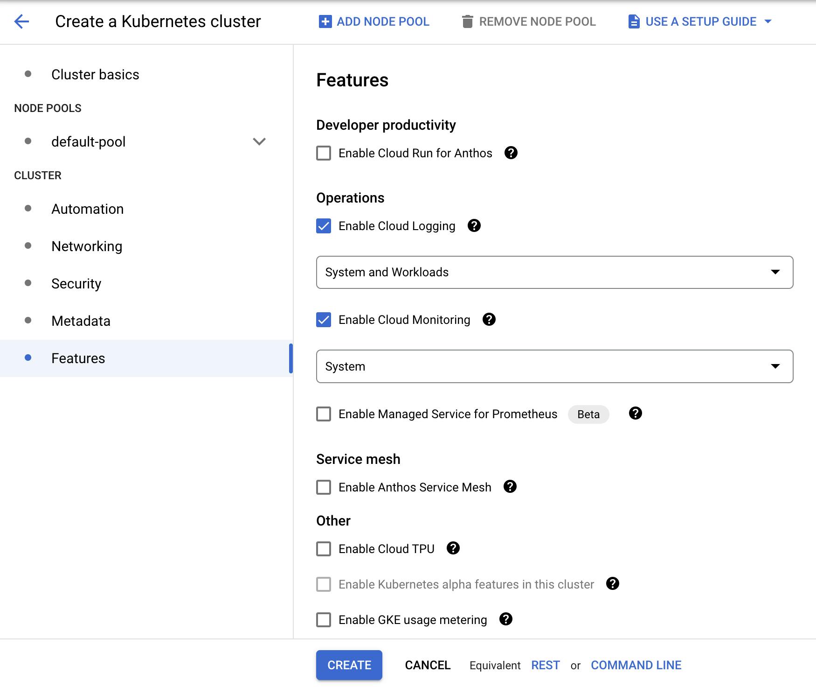Open the Security section in sidebar

coord(76,284)
